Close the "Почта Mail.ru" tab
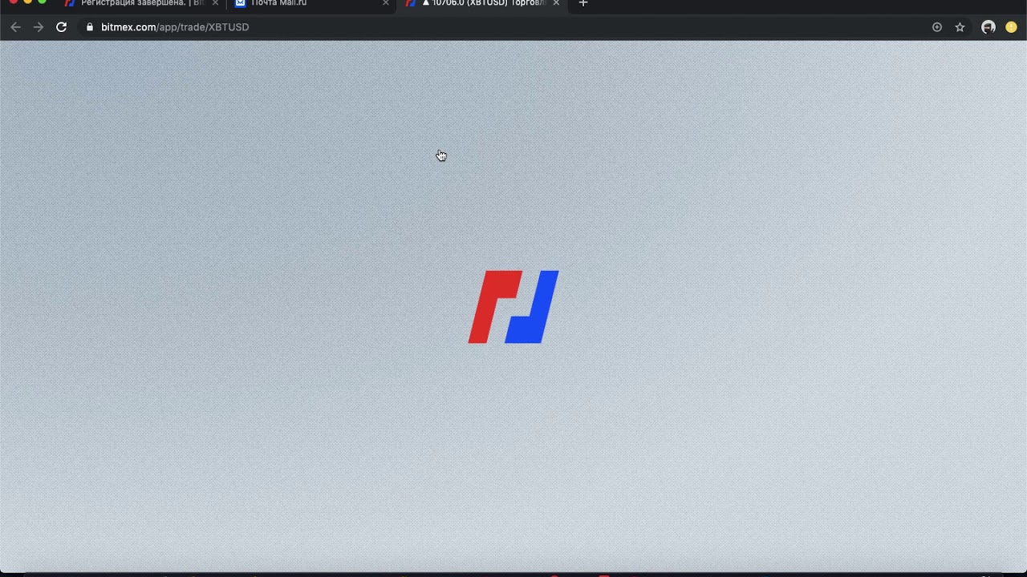Screen dimensions: 1027x577 click(x=386, y=3)
